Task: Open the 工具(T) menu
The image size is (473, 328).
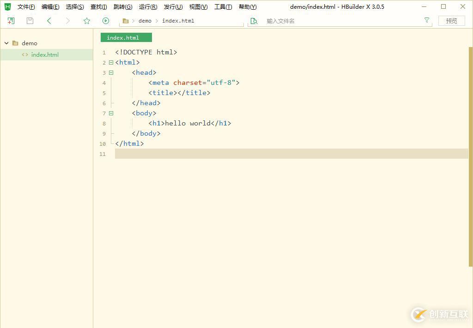Action: pos(222,6)
